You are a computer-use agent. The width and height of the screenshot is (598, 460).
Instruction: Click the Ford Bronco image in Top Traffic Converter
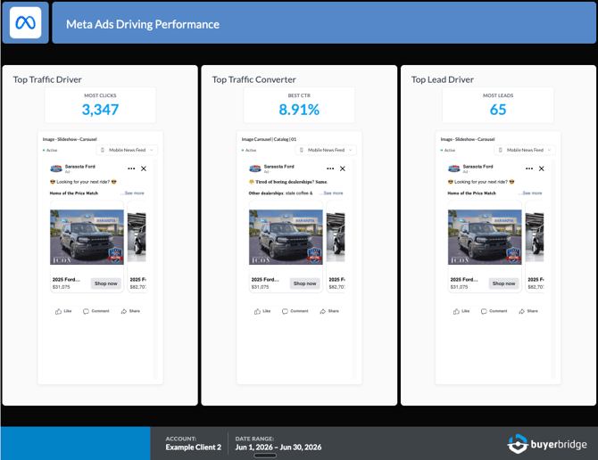pos(286,237)
